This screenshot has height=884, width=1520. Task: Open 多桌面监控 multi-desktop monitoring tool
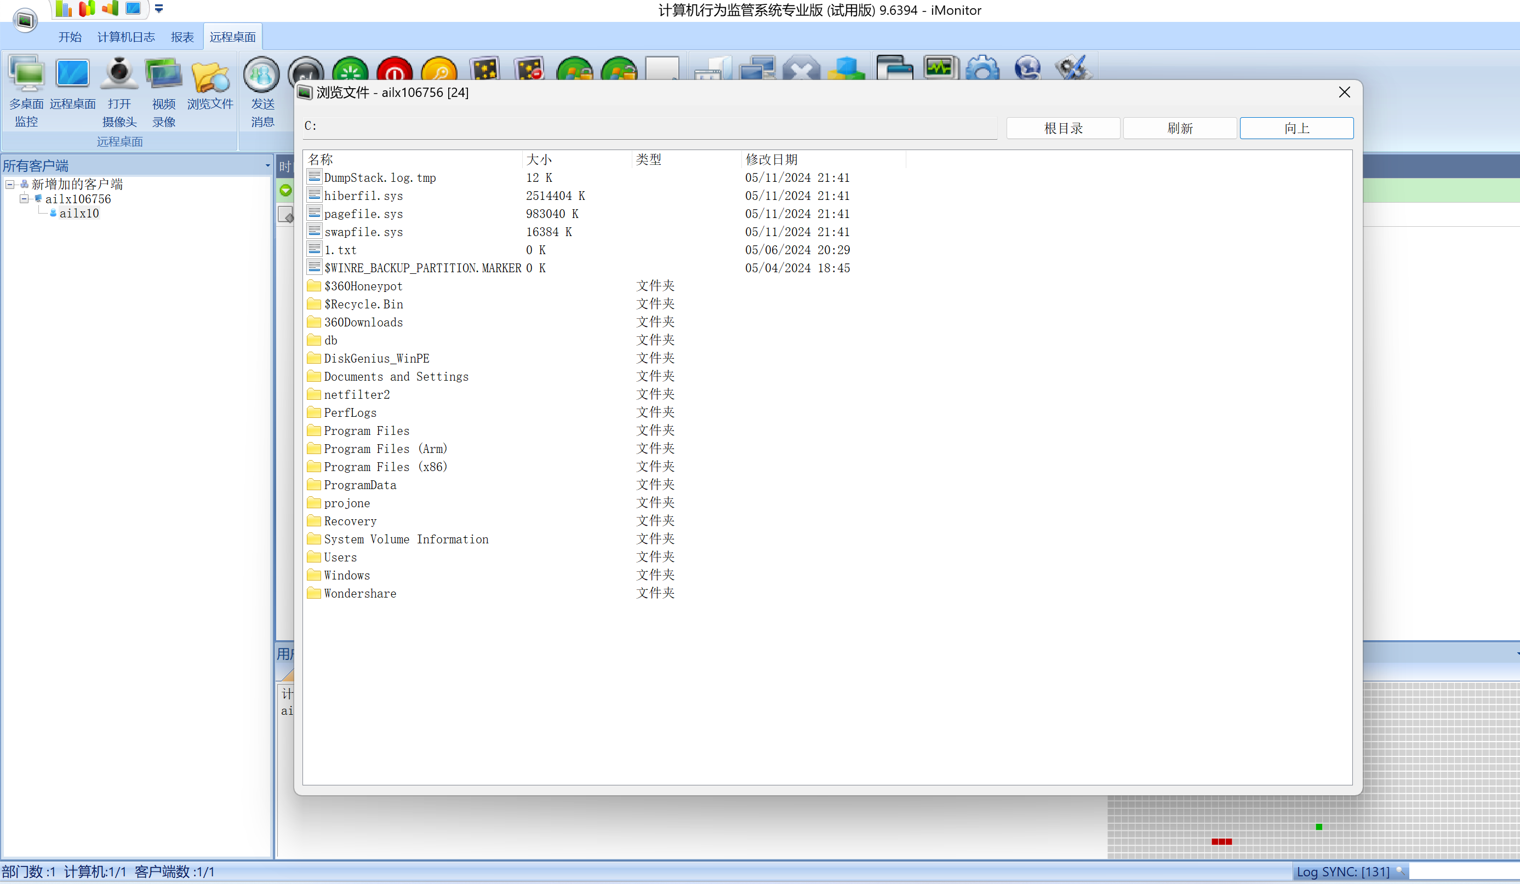26,90
